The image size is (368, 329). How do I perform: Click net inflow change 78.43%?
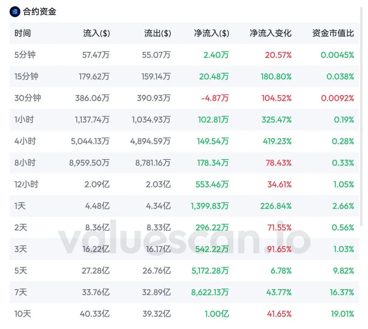point(278,163)
